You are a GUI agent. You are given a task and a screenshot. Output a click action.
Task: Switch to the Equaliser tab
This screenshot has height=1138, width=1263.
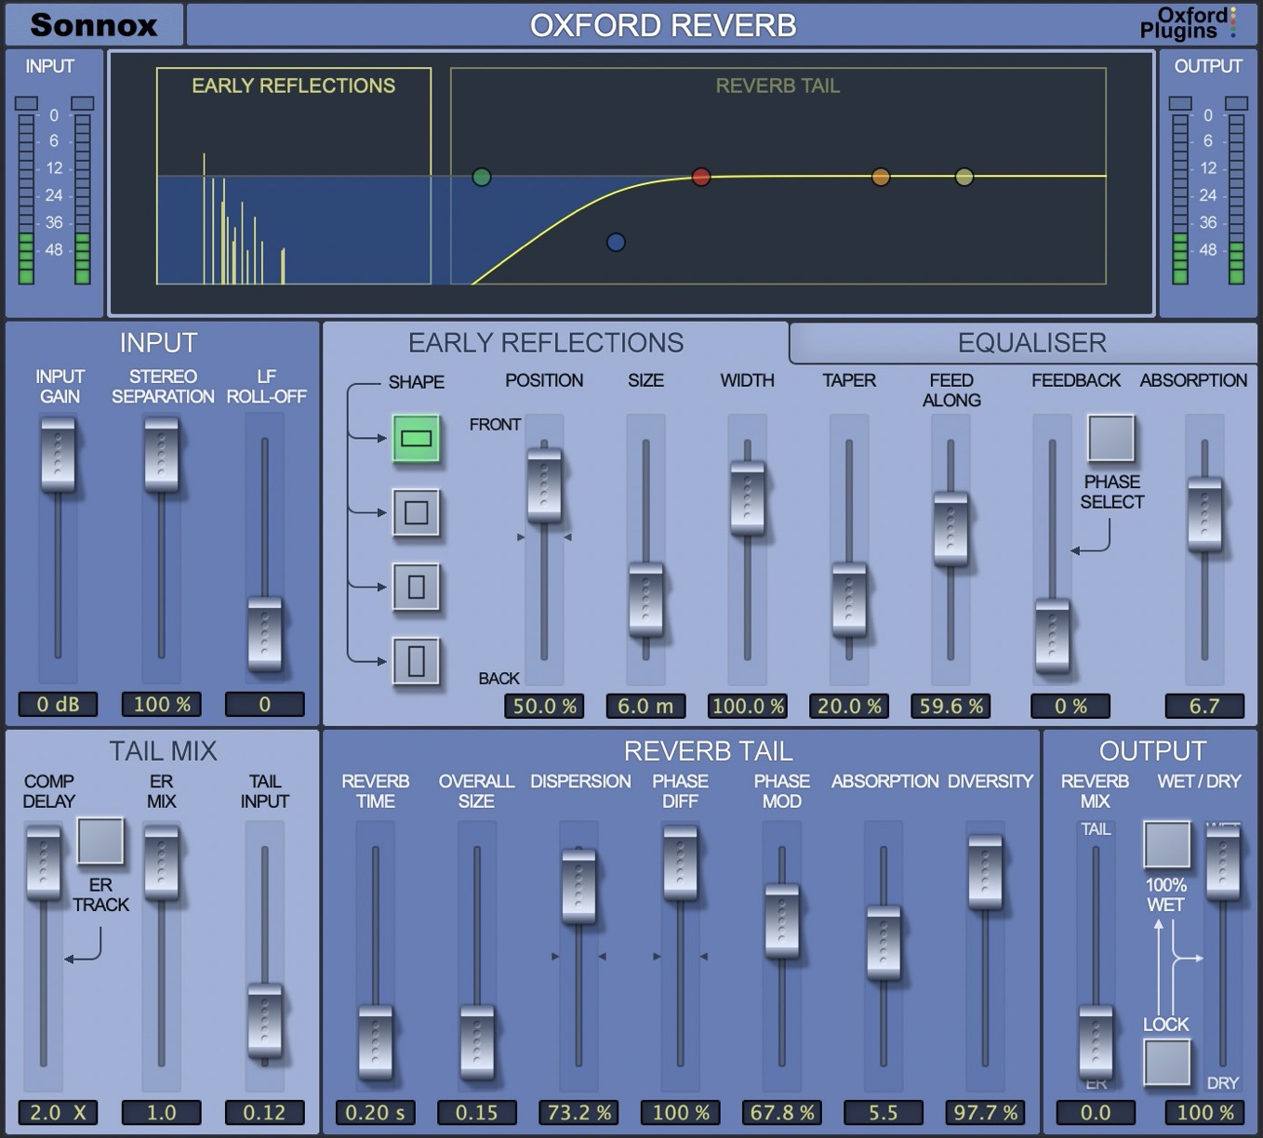pyautogui.click(x=1031, y=343)
